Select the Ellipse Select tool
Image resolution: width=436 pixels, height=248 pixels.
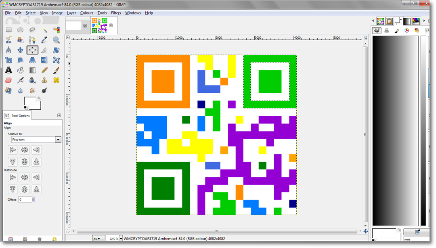20,30
